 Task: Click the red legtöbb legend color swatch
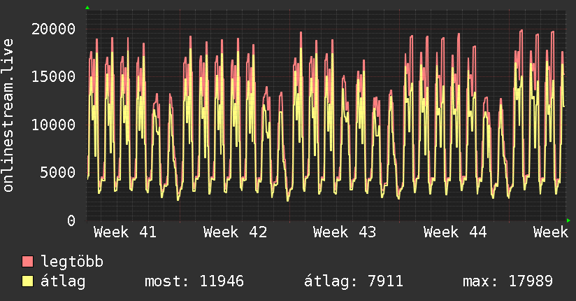[x=27, y=262]
